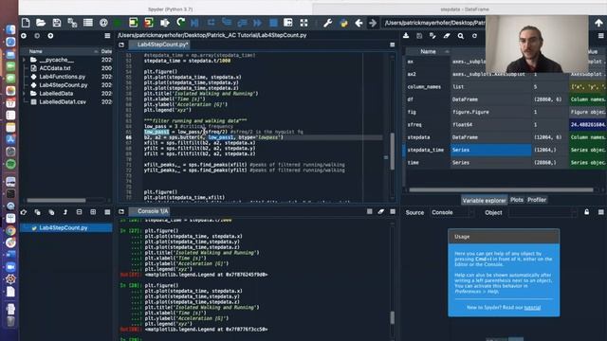607x341 pixels.
Task: Click the file explorer horizontal scrollbar
Action: (56, 200)
